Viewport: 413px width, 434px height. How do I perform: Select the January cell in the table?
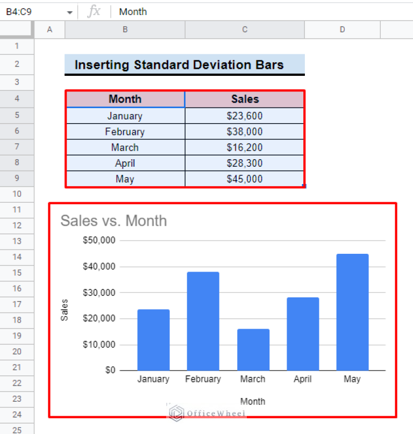[125, 115]
